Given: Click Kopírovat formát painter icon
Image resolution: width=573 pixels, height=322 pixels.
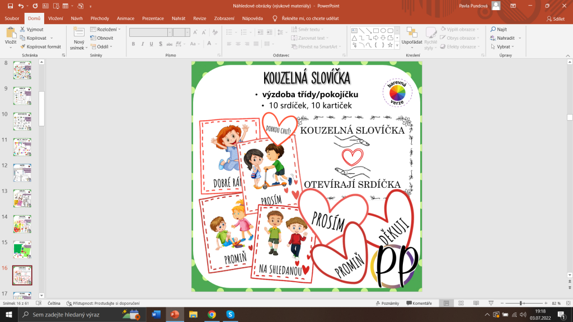Looking at the screenshot, I should pos(40,47).
